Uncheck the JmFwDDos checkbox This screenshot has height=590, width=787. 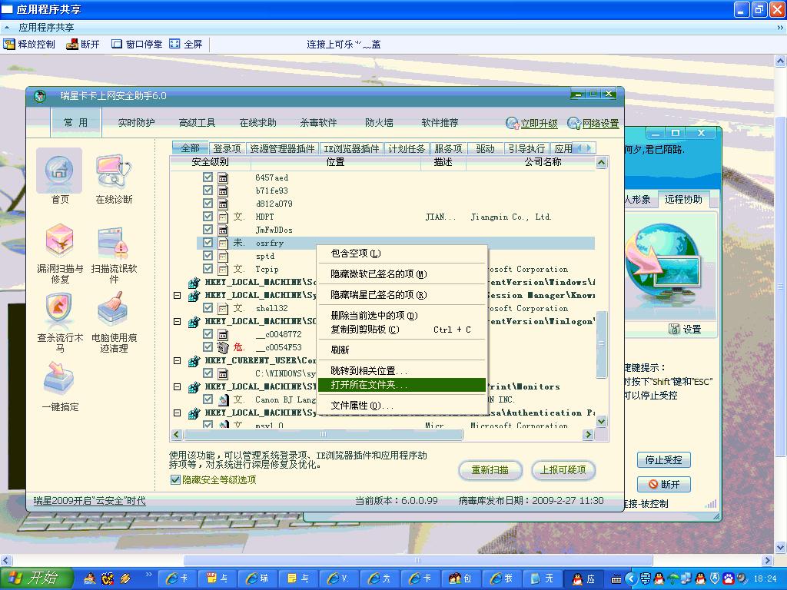[x=208, y=229]
